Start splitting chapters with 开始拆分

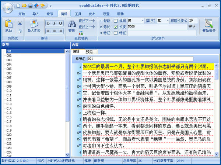209,26
